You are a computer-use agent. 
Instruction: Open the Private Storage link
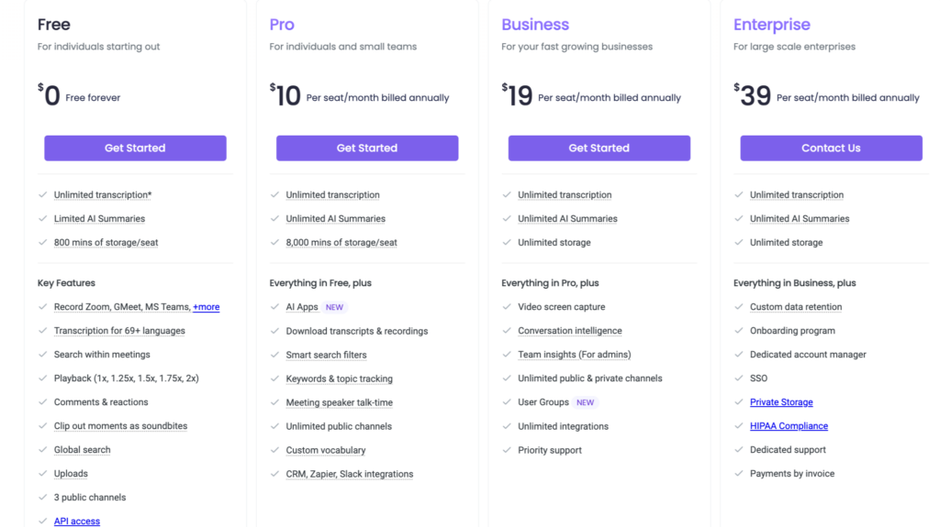[781, 402]
